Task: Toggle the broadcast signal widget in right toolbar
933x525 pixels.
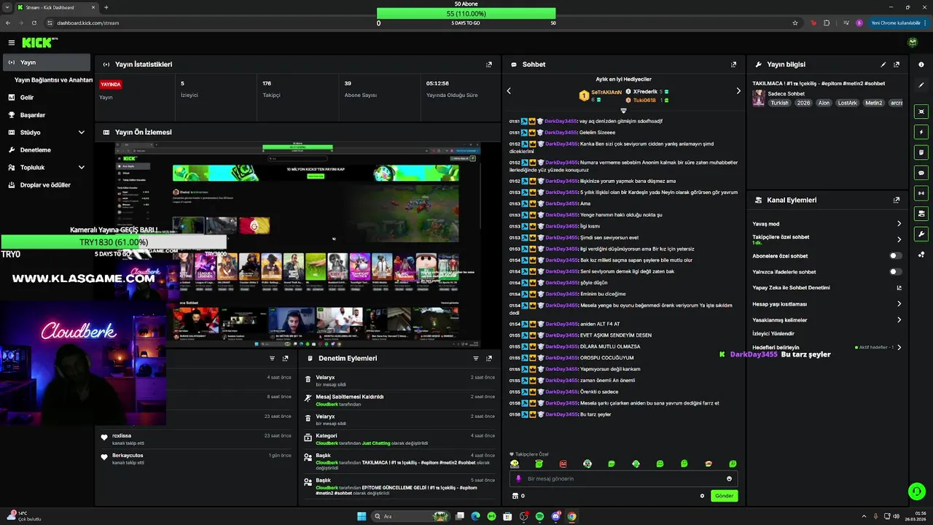Action: pos(921,193)
